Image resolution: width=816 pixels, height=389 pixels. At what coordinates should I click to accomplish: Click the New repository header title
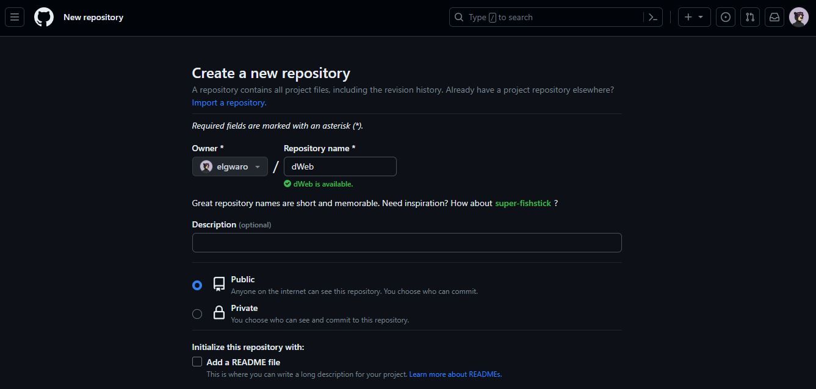(93, 16)
